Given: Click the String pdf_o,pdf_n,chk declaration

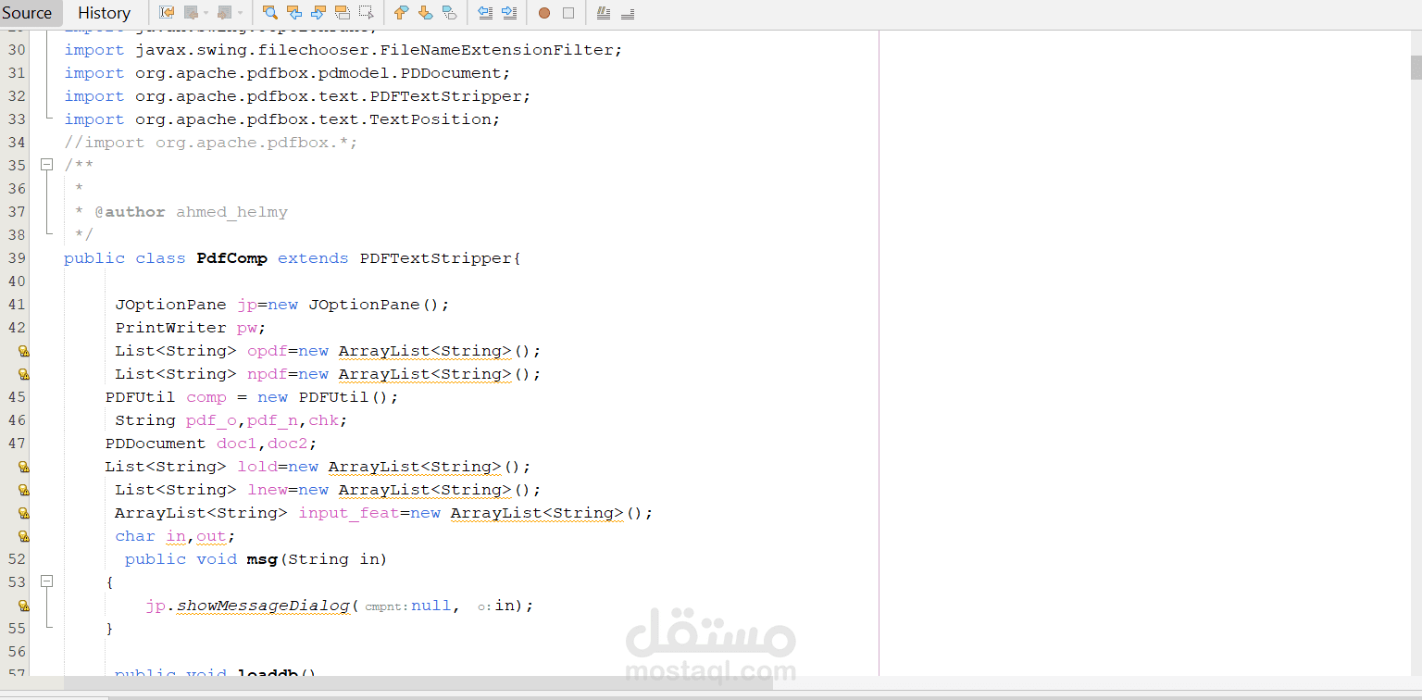Looking at the screenshot, I should [x=231, y=420].
